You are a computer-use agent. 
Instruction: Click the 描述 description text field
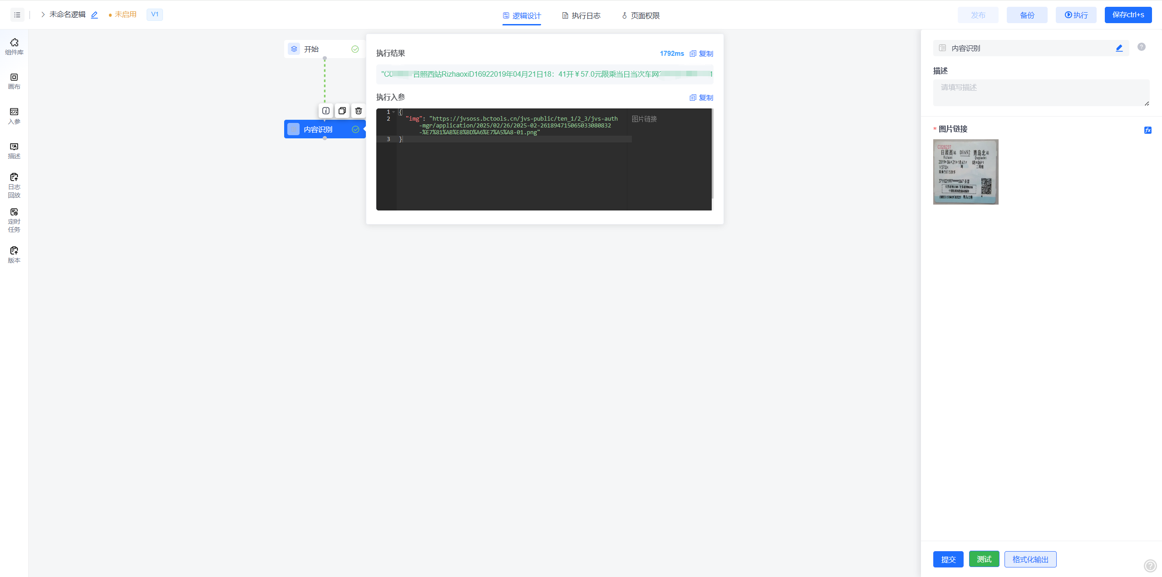[1041, 93]
